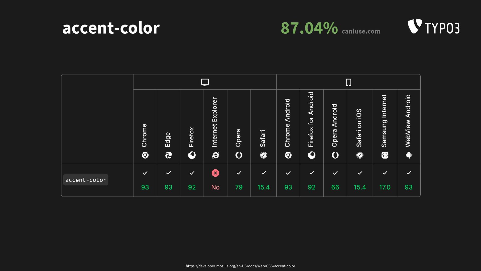Image resolution: width=481 pixels, height=271 pixels.
Task: Click the Safari on iOS compass icon
Action: tap(360, 155)
